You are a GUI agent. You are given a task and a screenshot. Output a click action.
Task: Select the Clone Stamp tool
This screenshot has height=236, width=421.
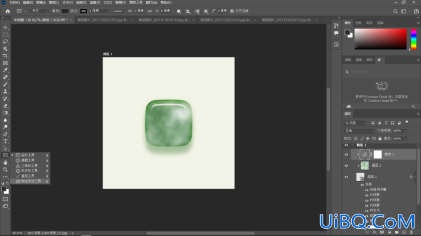pos(5,91)
